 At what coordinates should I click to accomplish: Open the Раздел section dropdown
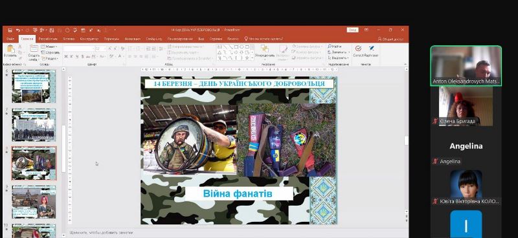click(50, 58)
